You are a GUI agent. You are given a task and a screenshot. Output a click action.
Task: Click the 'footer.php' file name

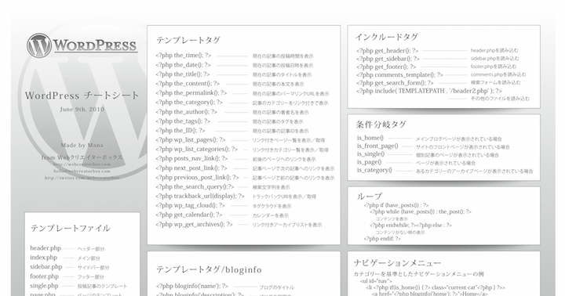point(44,276)
